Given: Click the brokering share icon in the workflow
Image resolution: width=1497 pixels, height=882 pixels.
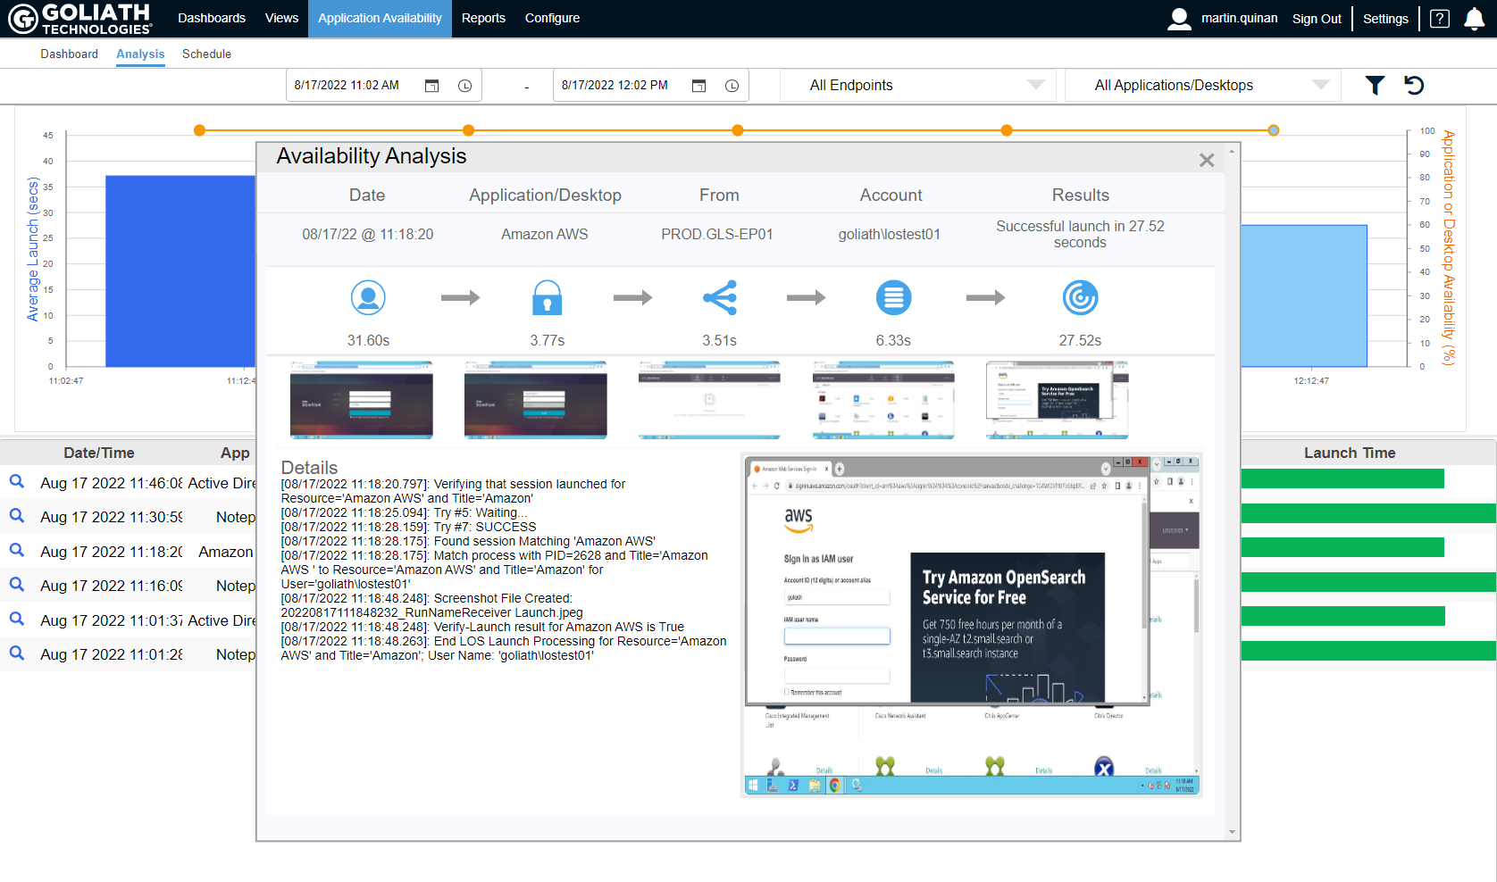Looking at the screenshot, I should [x=719, y=297].
